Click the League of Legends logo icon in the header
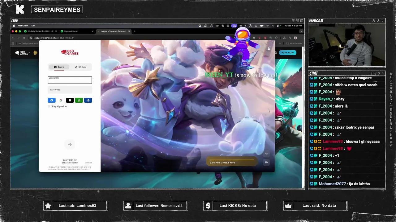396x222 pixels. pyautogui.click(x=35, y=53)
